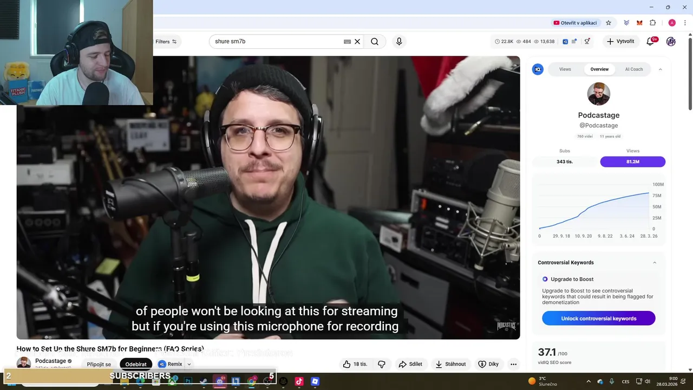Viewport: 693px width, 390px height.
Task: Click the Odebírat subscribe button
Action: point(136,364)
